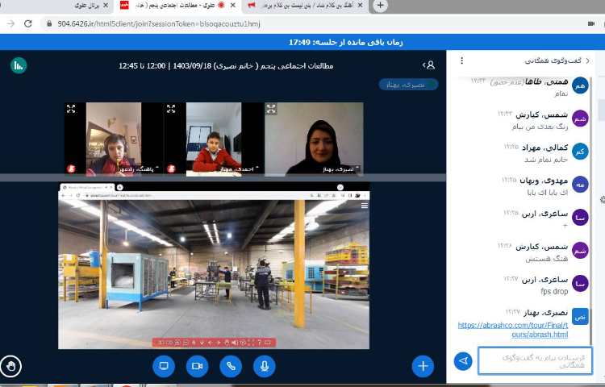
Task: Open the polling stats icon at top left
Action: (x=19, y=65)
